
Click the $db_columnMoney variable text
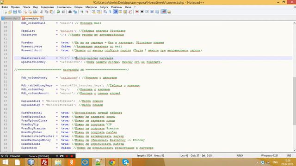(34, 77)
